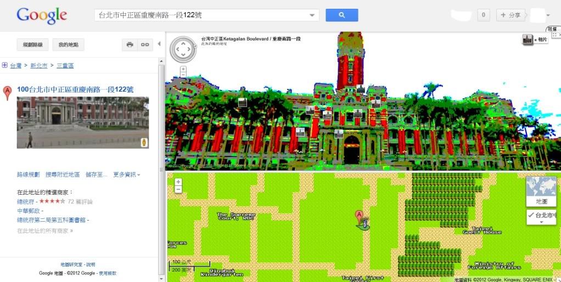Open 地圖研究室 link
The image size is (561, 282).
point(71,264)
